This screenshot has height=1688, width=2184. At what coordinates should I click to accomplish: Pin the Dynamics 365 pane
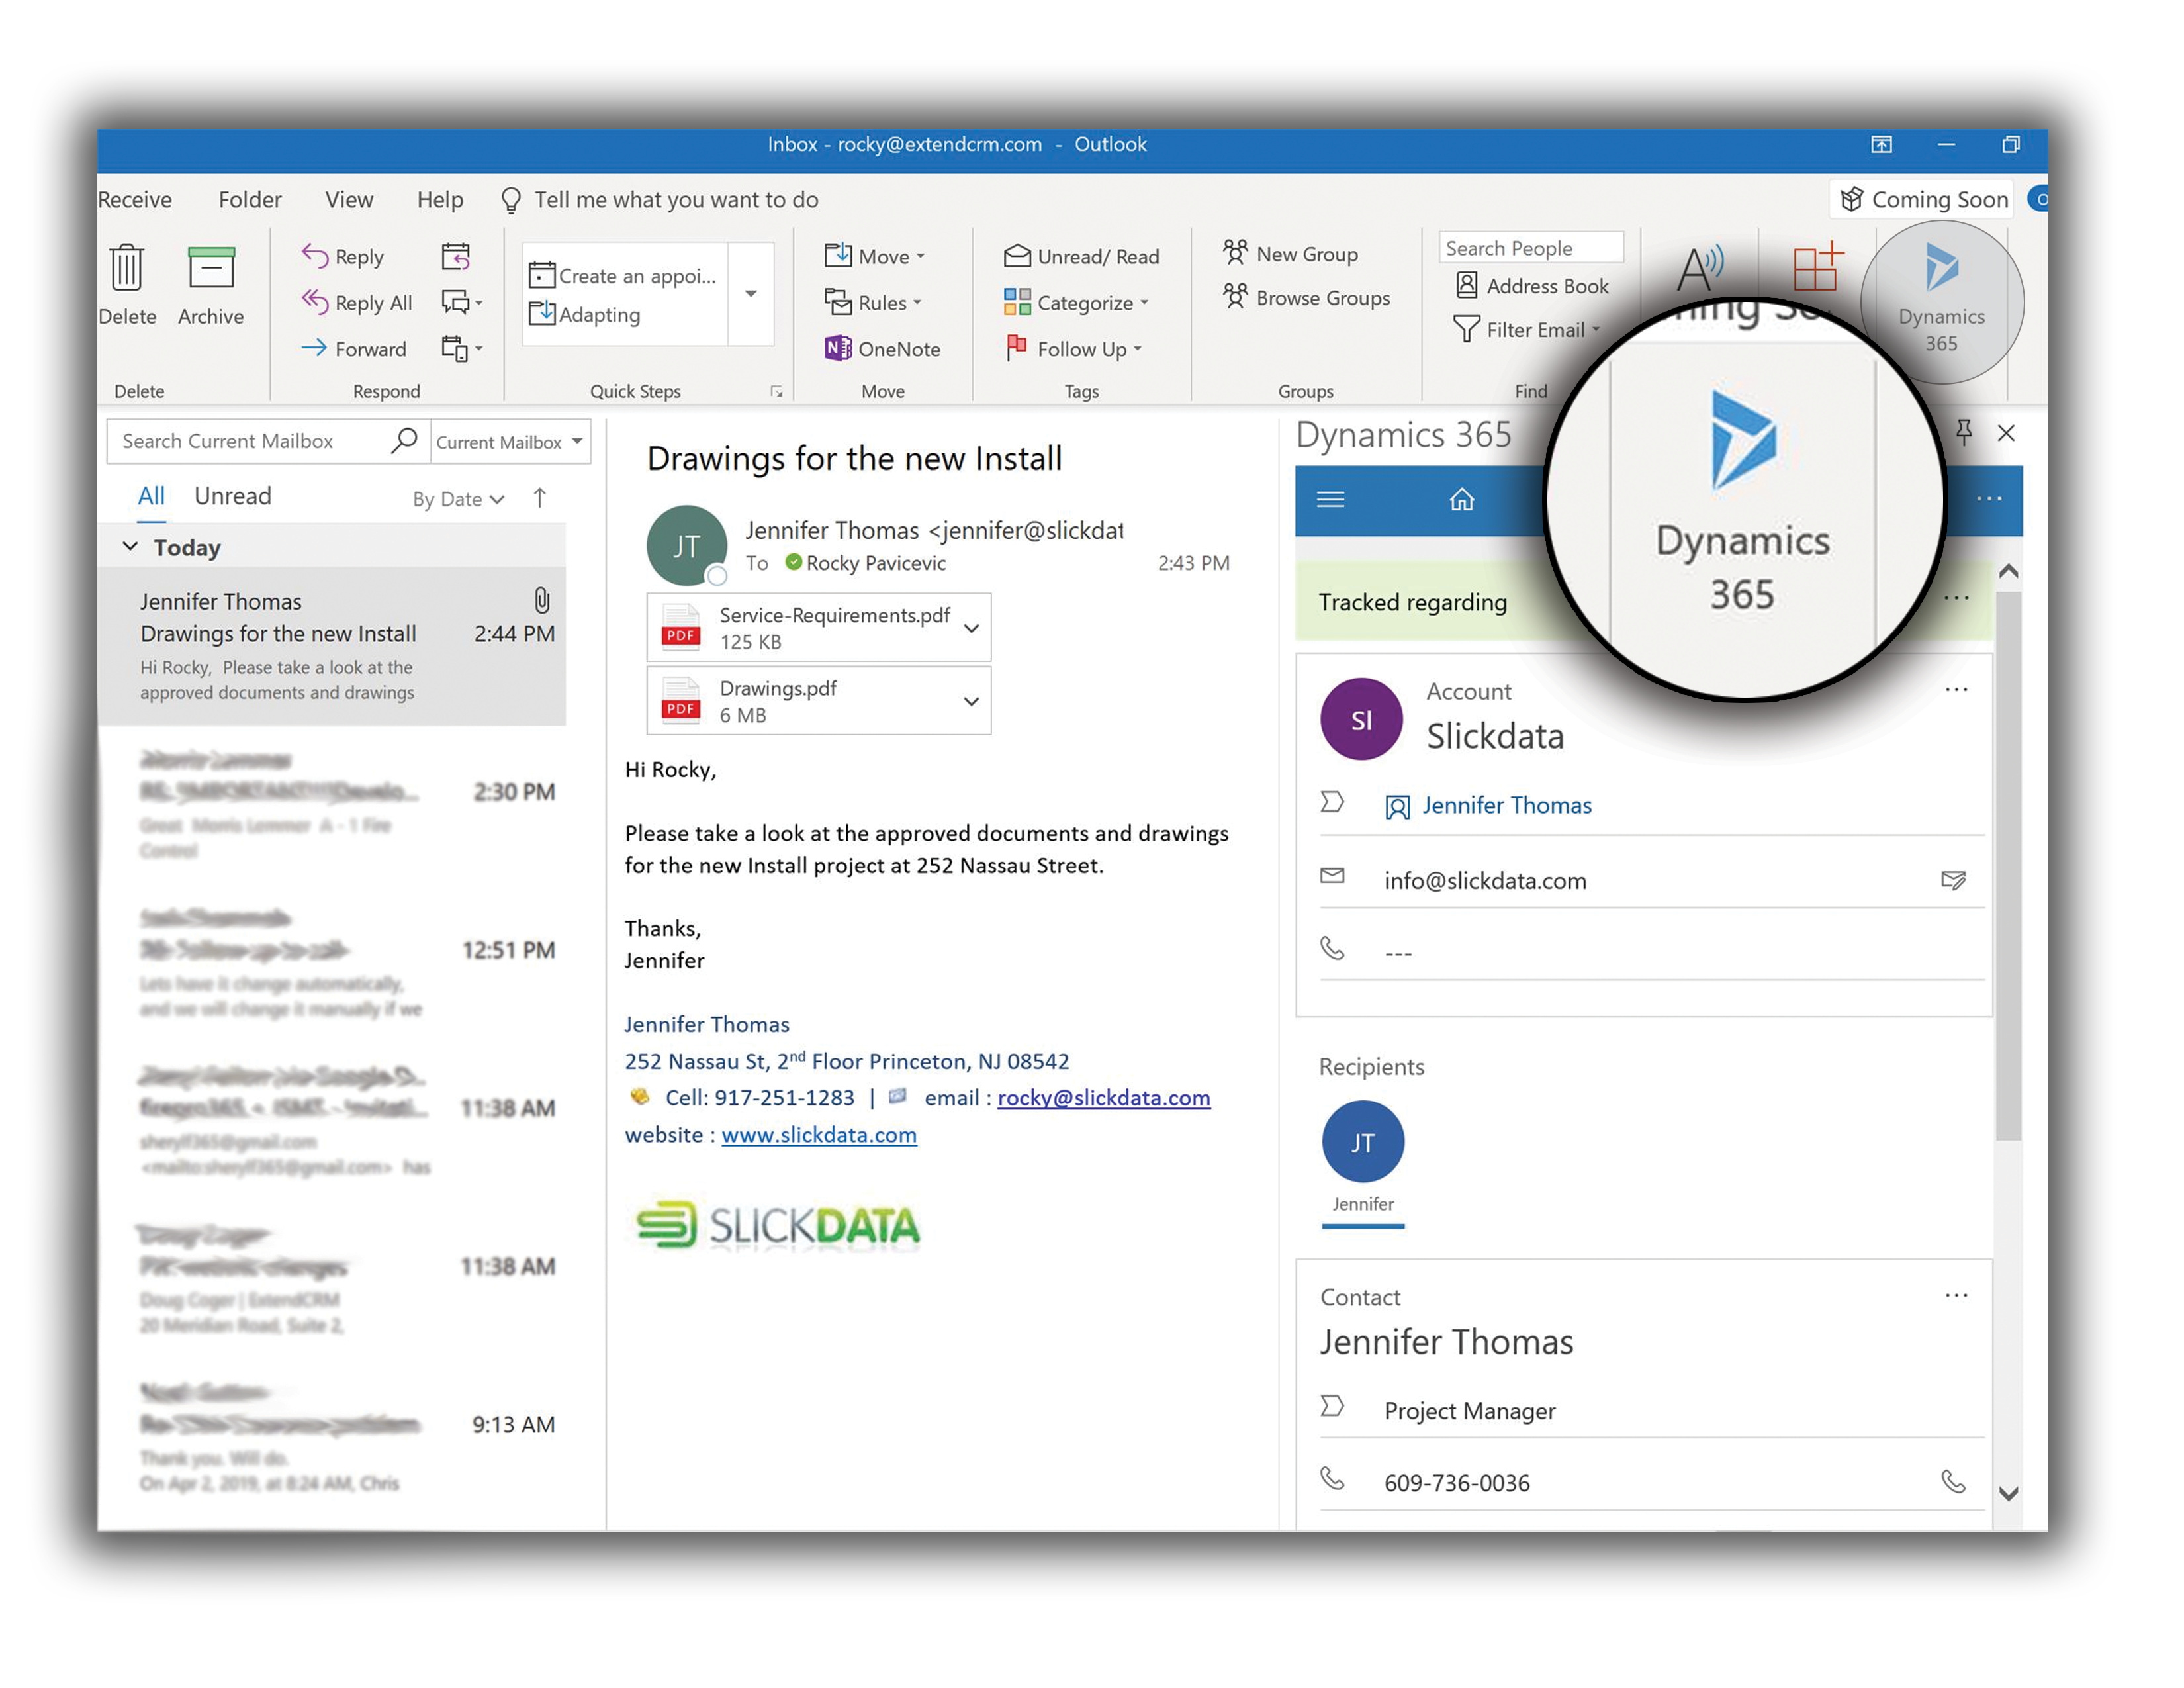pos(1964,433)
